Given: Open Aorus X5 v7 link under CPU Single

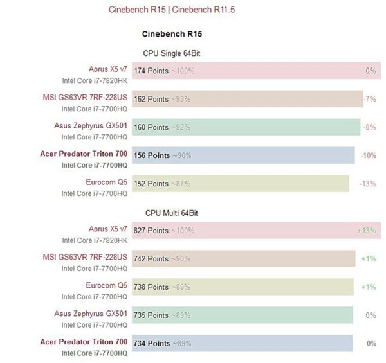Looking at the screenshot, I should 108,68.
